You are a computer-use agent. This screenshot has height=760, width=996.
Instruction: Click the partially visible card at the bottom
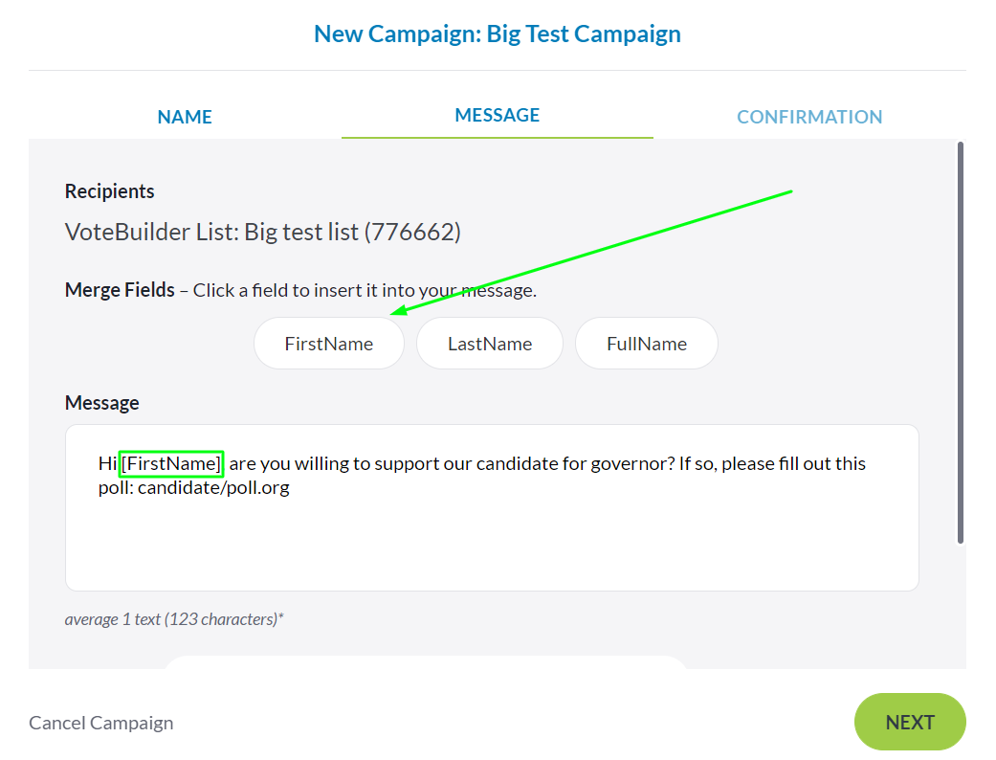click(x=427, y=660)
